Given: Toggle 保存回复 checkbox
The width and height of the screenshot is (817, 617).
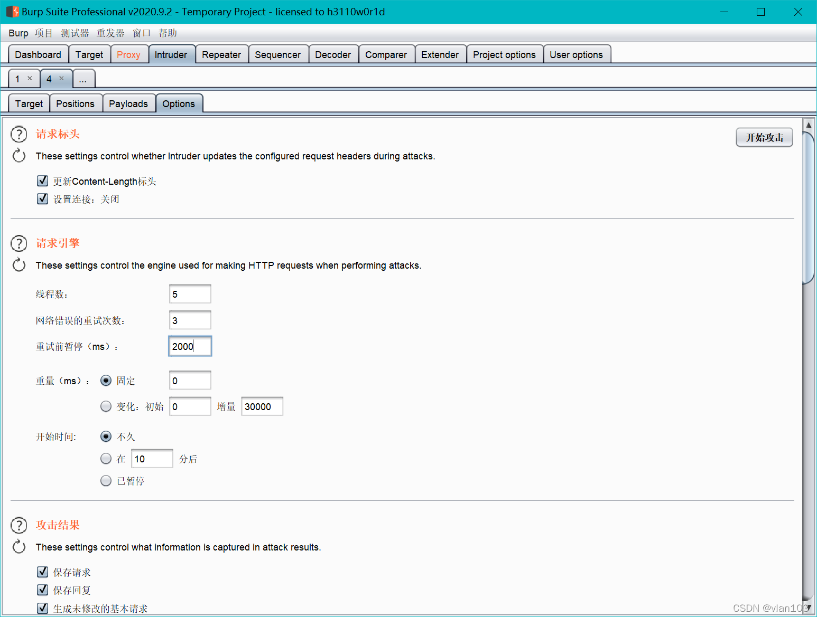Looking at the screenshot, I should [x=43, y=590].
